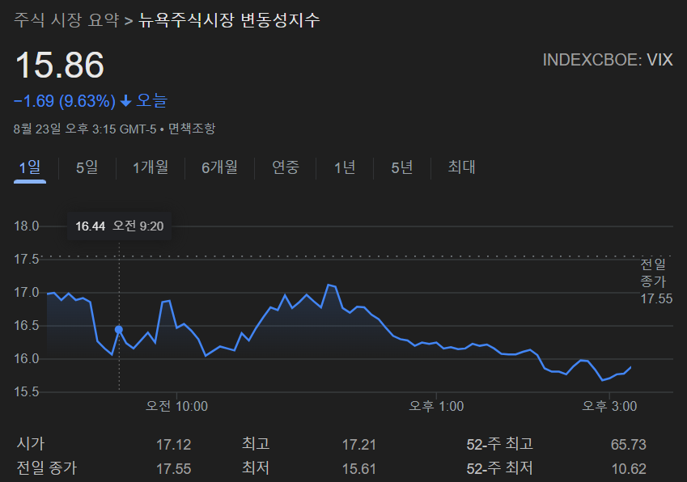Show the 6개월 chart range
This screenshot has width=687, height=482.
219,167
